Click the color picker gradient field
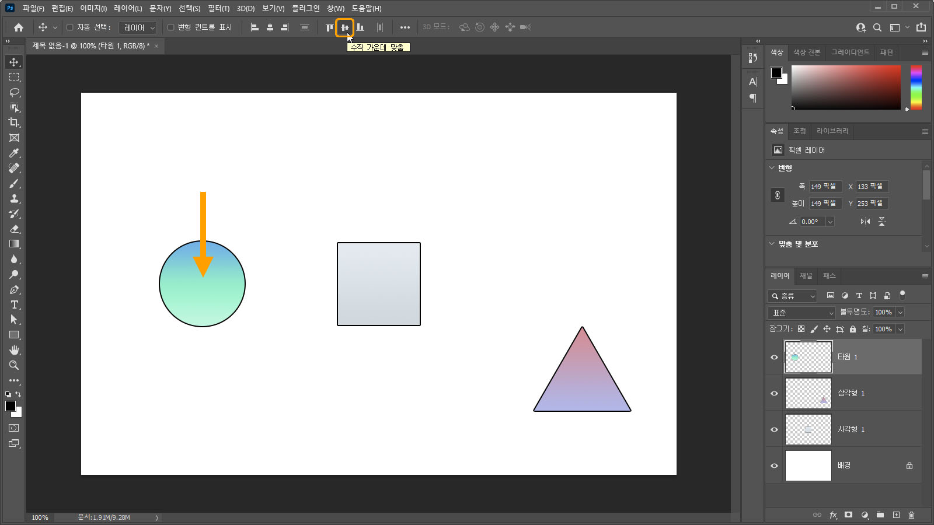 pyautogui.click(x=846, y=87)
